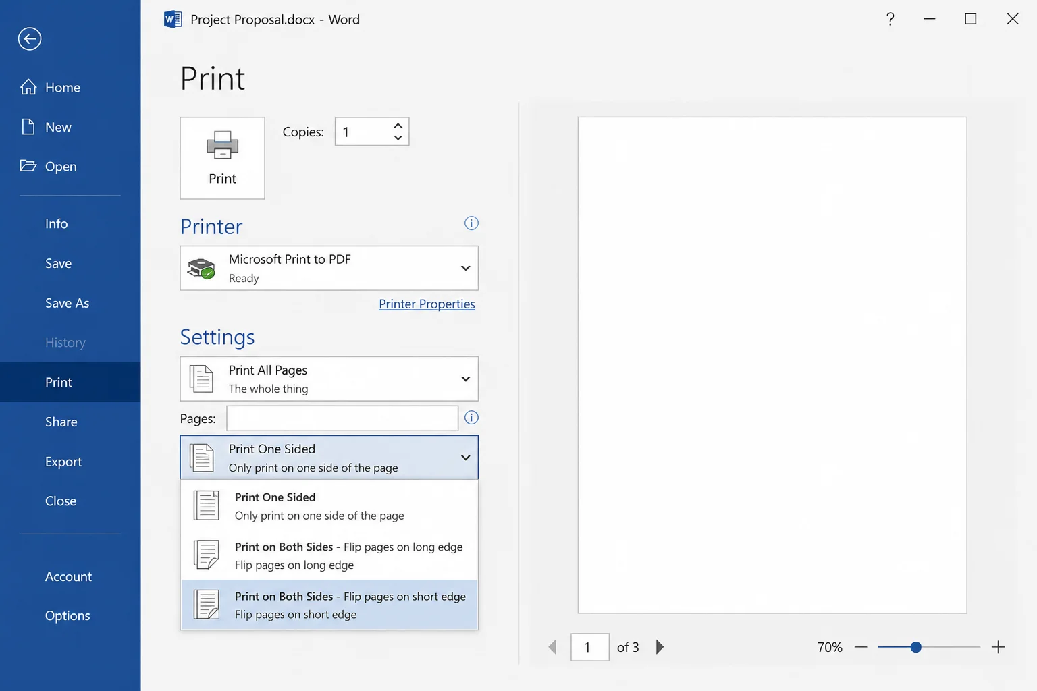Click the New label in sidebar
1037x691 pixels.
click(58, 127)
